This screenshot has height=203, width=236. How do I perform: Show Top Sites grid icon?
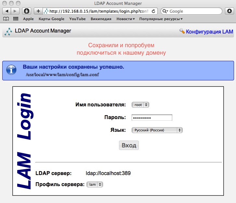tap(15, 19)
